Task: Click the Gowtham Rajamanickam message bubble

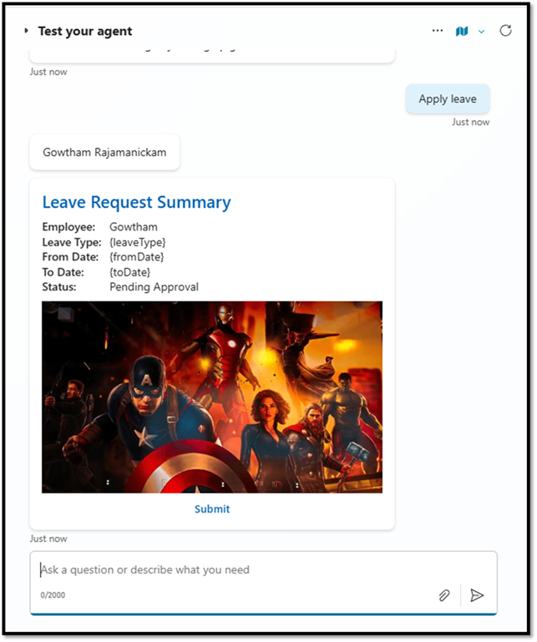Action: pos(104,152)
